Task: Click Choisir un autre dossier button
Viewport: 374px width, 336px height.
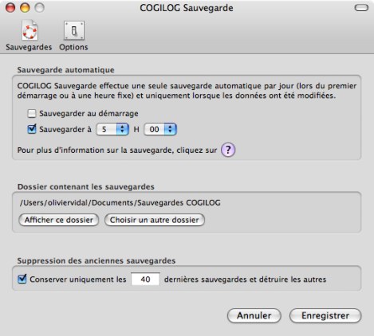Action: point(155,220)
